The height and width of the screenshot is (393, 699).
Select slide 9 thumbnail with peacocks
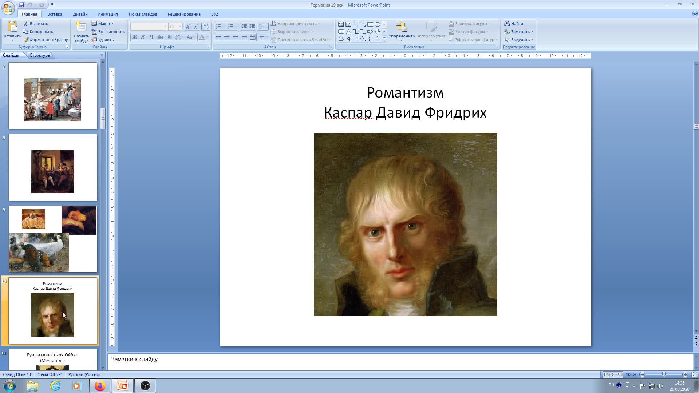click(x=53, y=239)
